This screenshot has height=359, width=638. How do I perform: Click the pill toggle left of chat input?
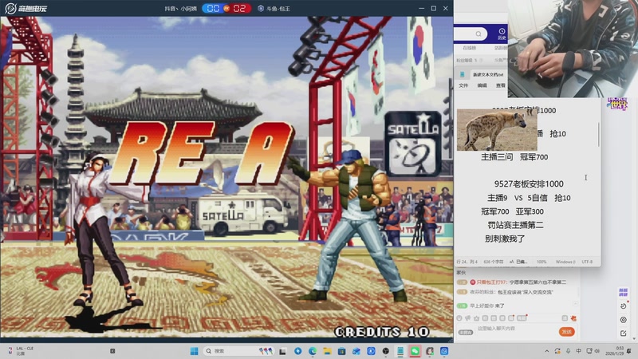coord(466,332)
